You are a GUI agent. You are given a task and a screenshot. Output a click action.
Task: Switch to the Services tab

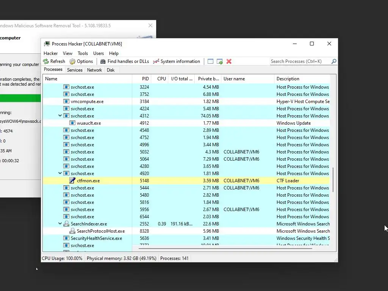75,70
